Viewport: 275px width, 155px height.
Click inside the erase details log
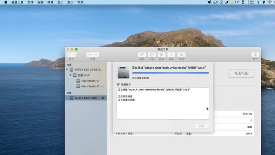(163, 104)
